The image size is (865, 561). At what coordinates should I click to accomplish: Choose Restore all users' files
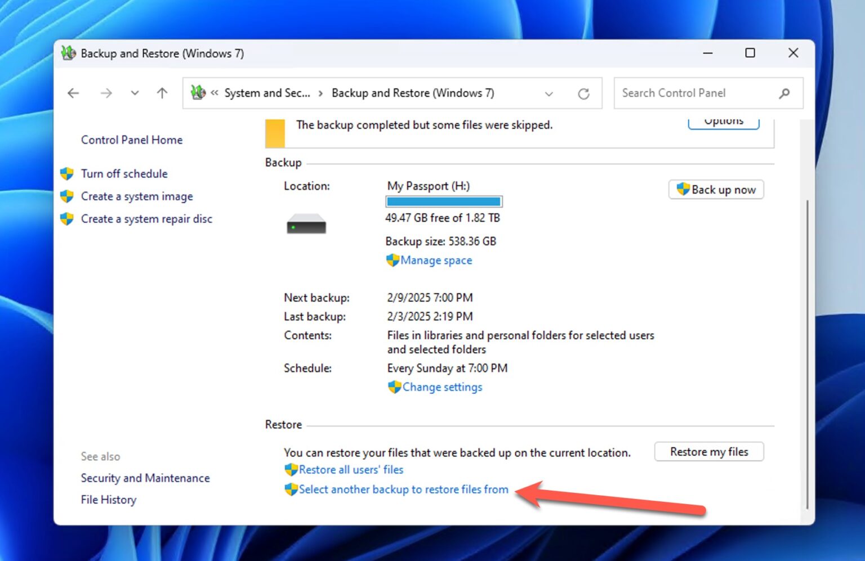(x=351, y=469)
